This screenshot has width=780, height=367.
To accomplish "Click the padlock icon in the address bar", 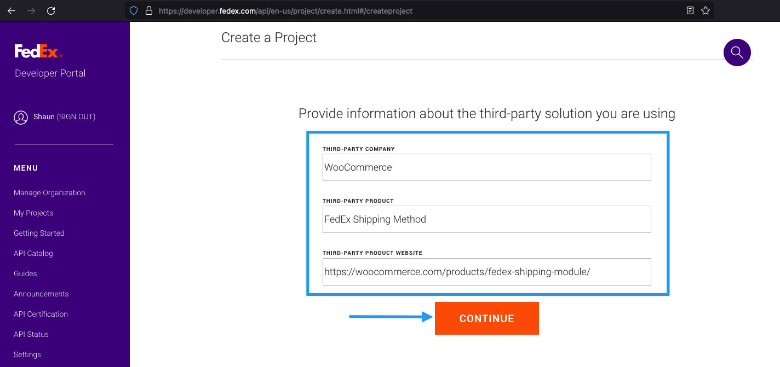I will tap(149, 10).
